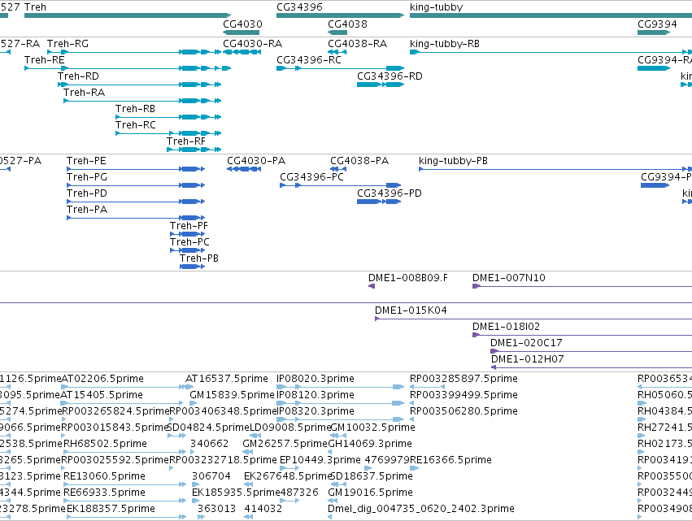Click the CG9394 gene feature
692x521 pixels.
coord(654,33)
